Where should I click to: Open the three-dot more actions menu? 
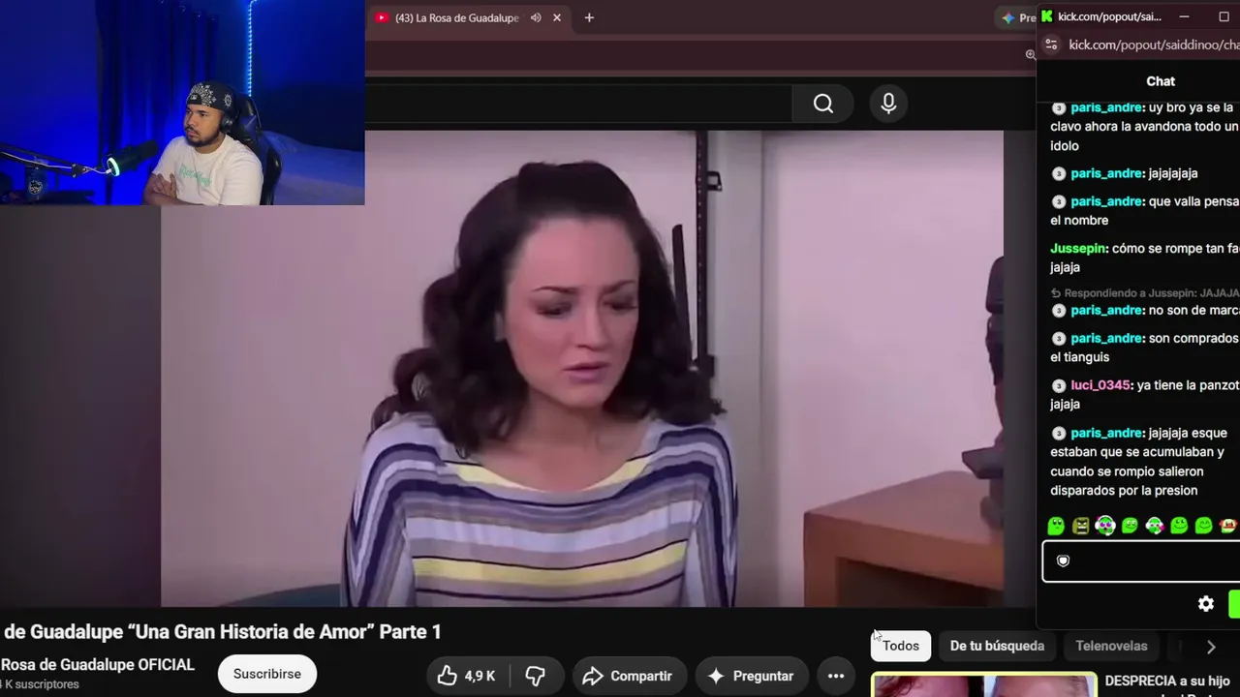tap(836, 676)
